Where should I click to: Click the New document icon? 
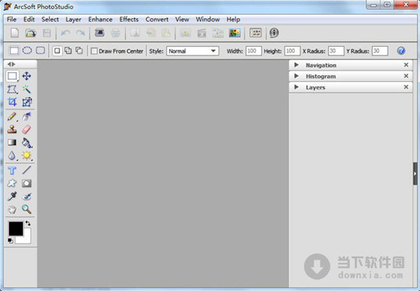click(15, 33)
